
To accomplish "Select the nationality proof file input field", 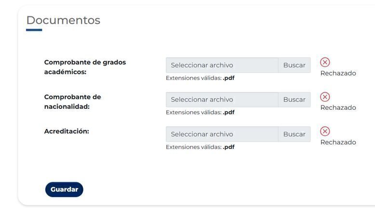I will tap(222, 100).
